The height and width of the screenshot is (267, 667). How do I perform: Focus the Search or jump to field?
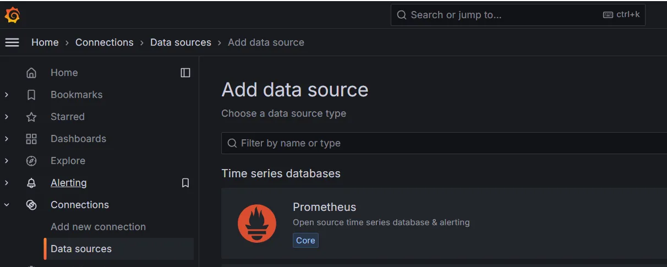click(x=518, y=15)
